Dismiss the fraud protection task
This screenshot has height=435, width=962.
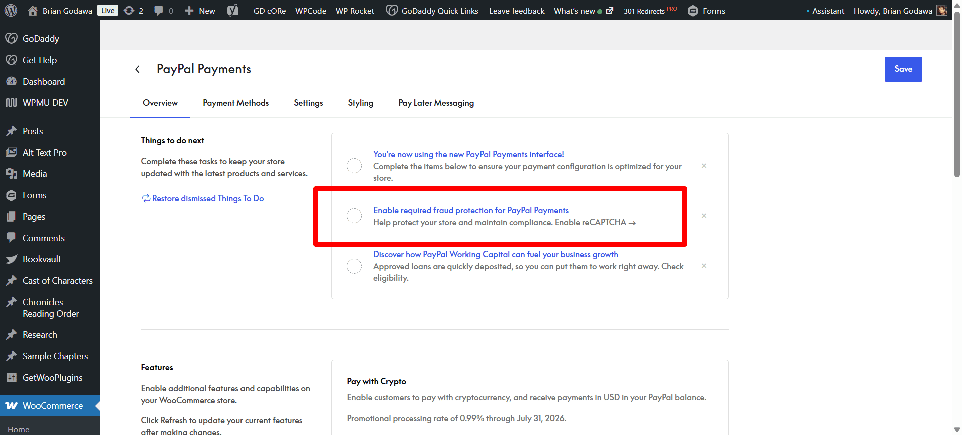(704, 216)
